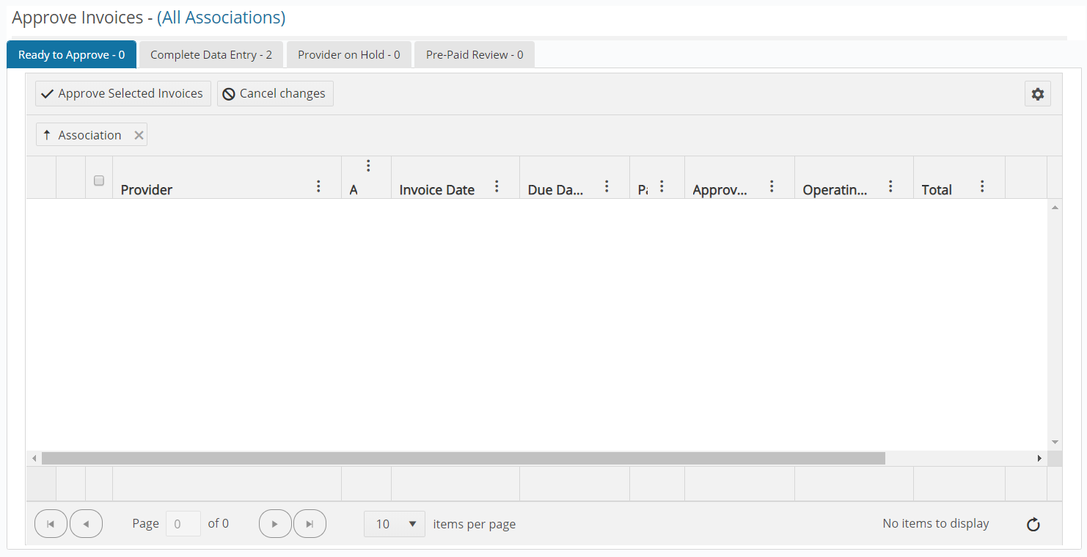Open the Total column options menu
1087x557 pixels.
coord(982,186)
